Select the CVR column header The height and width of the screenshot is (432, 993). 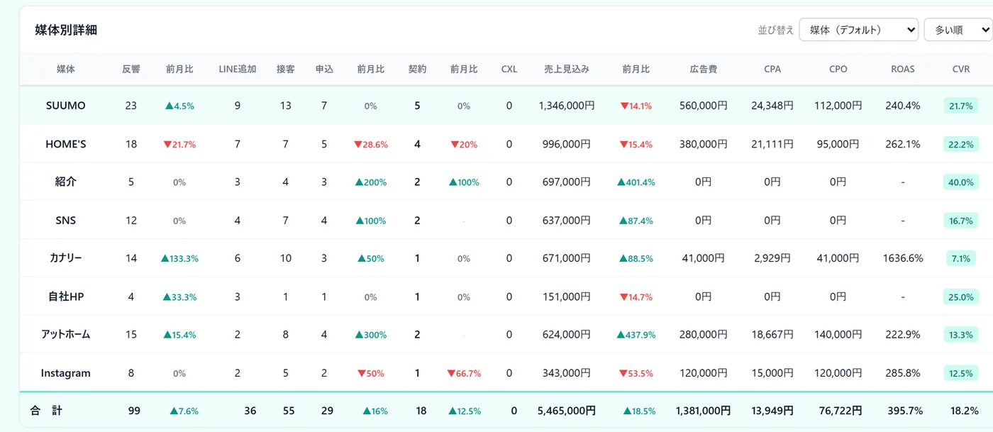click(x=961, y=70)
